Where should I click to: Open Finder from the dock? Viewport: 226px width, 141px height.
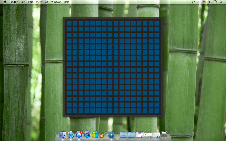63,135
